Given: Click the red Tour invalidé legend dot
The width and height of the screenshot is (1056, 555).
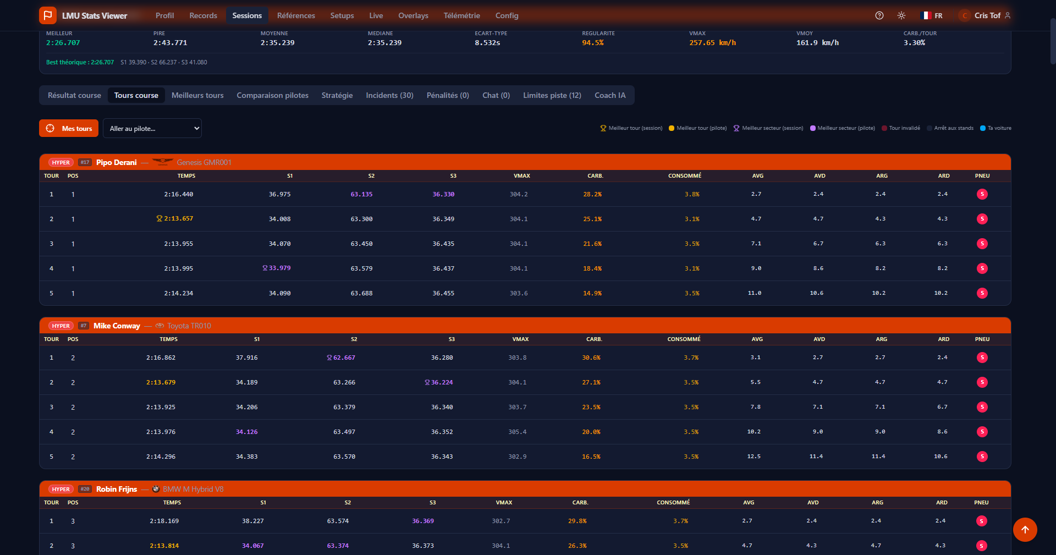Looking at the screenshot, I should click(x=884, y=128).
